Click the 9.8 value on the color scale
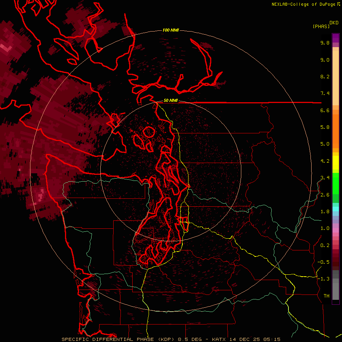The width and height of the screenshot is (342, 342). [325, 43]
